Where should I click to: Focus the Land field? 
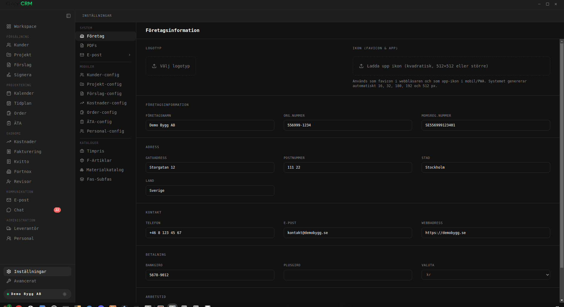click(x=210, y=191)
